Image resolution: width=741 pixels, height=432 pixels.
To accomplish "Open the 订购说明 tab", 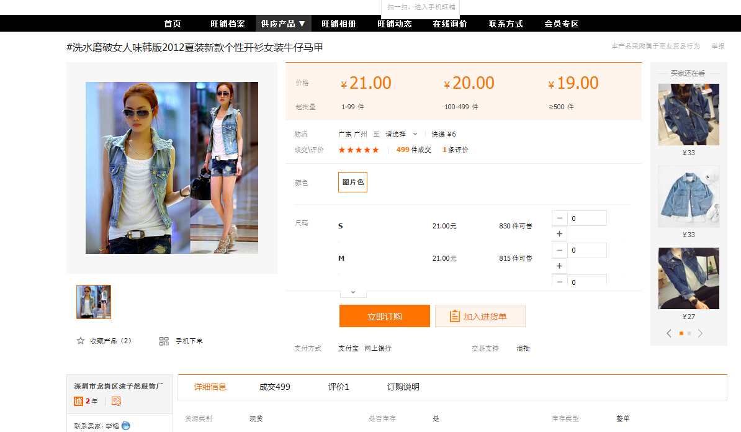I will click(x=403, y=387).
